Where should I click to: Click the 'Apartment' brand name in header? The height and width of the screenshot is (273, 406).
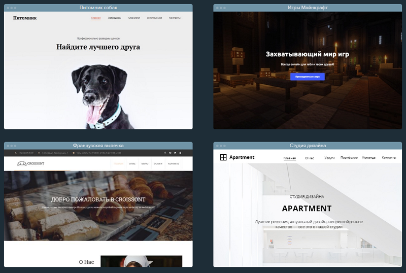pyautogui.click(x=242, y=157)
